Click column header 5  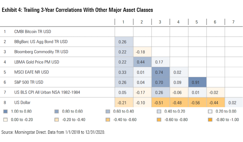coord(197,22)
